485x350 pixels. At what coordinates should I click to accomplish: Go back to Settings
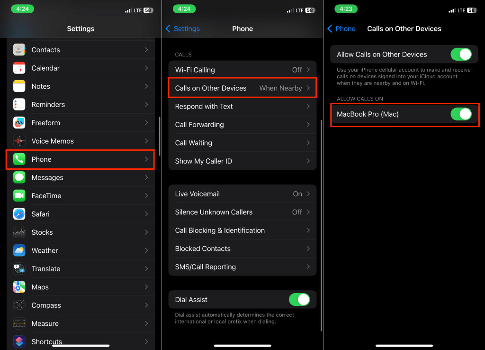click(183, 29)
